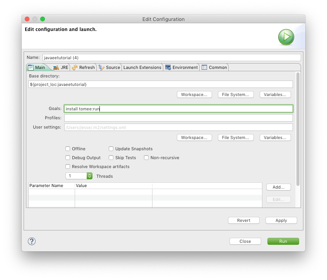Click the green run arrow icon in header
This screenshot has height=280, width=327.
[x=286, y=37]
